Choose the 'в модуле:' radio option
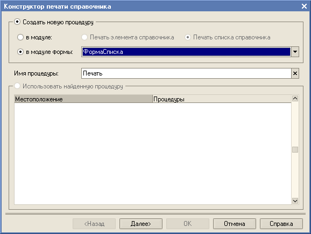This screenshot has height=234, width=311. click(20, 37)
